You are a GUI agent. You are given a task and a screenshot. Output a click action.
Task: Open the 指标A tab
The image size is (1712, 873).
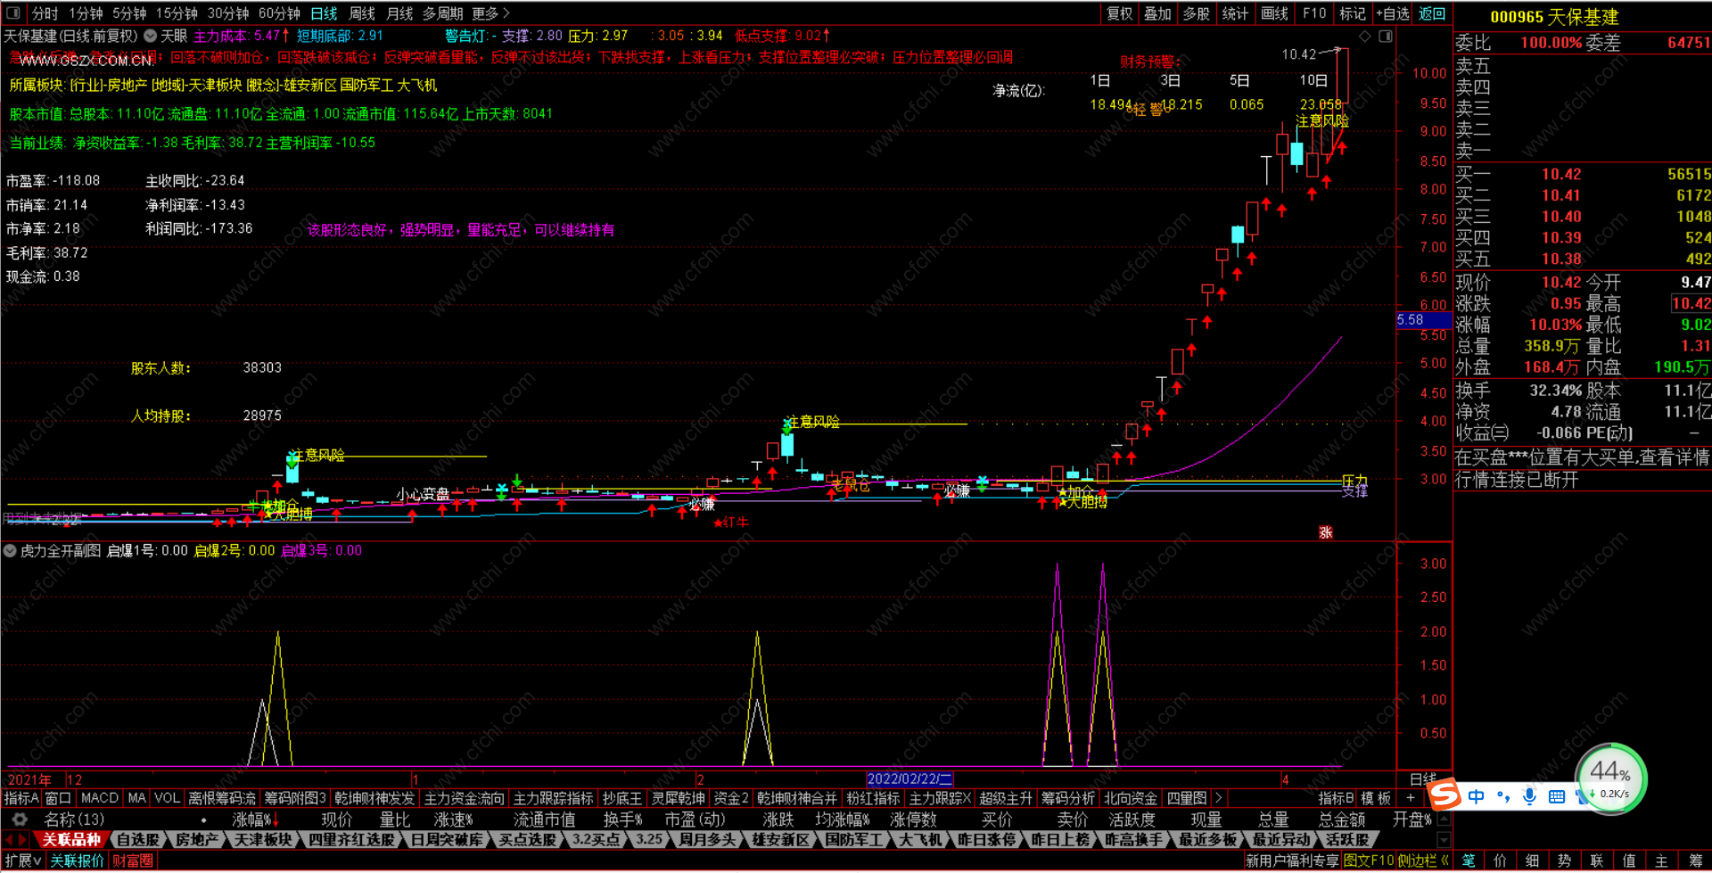[21, 798]
